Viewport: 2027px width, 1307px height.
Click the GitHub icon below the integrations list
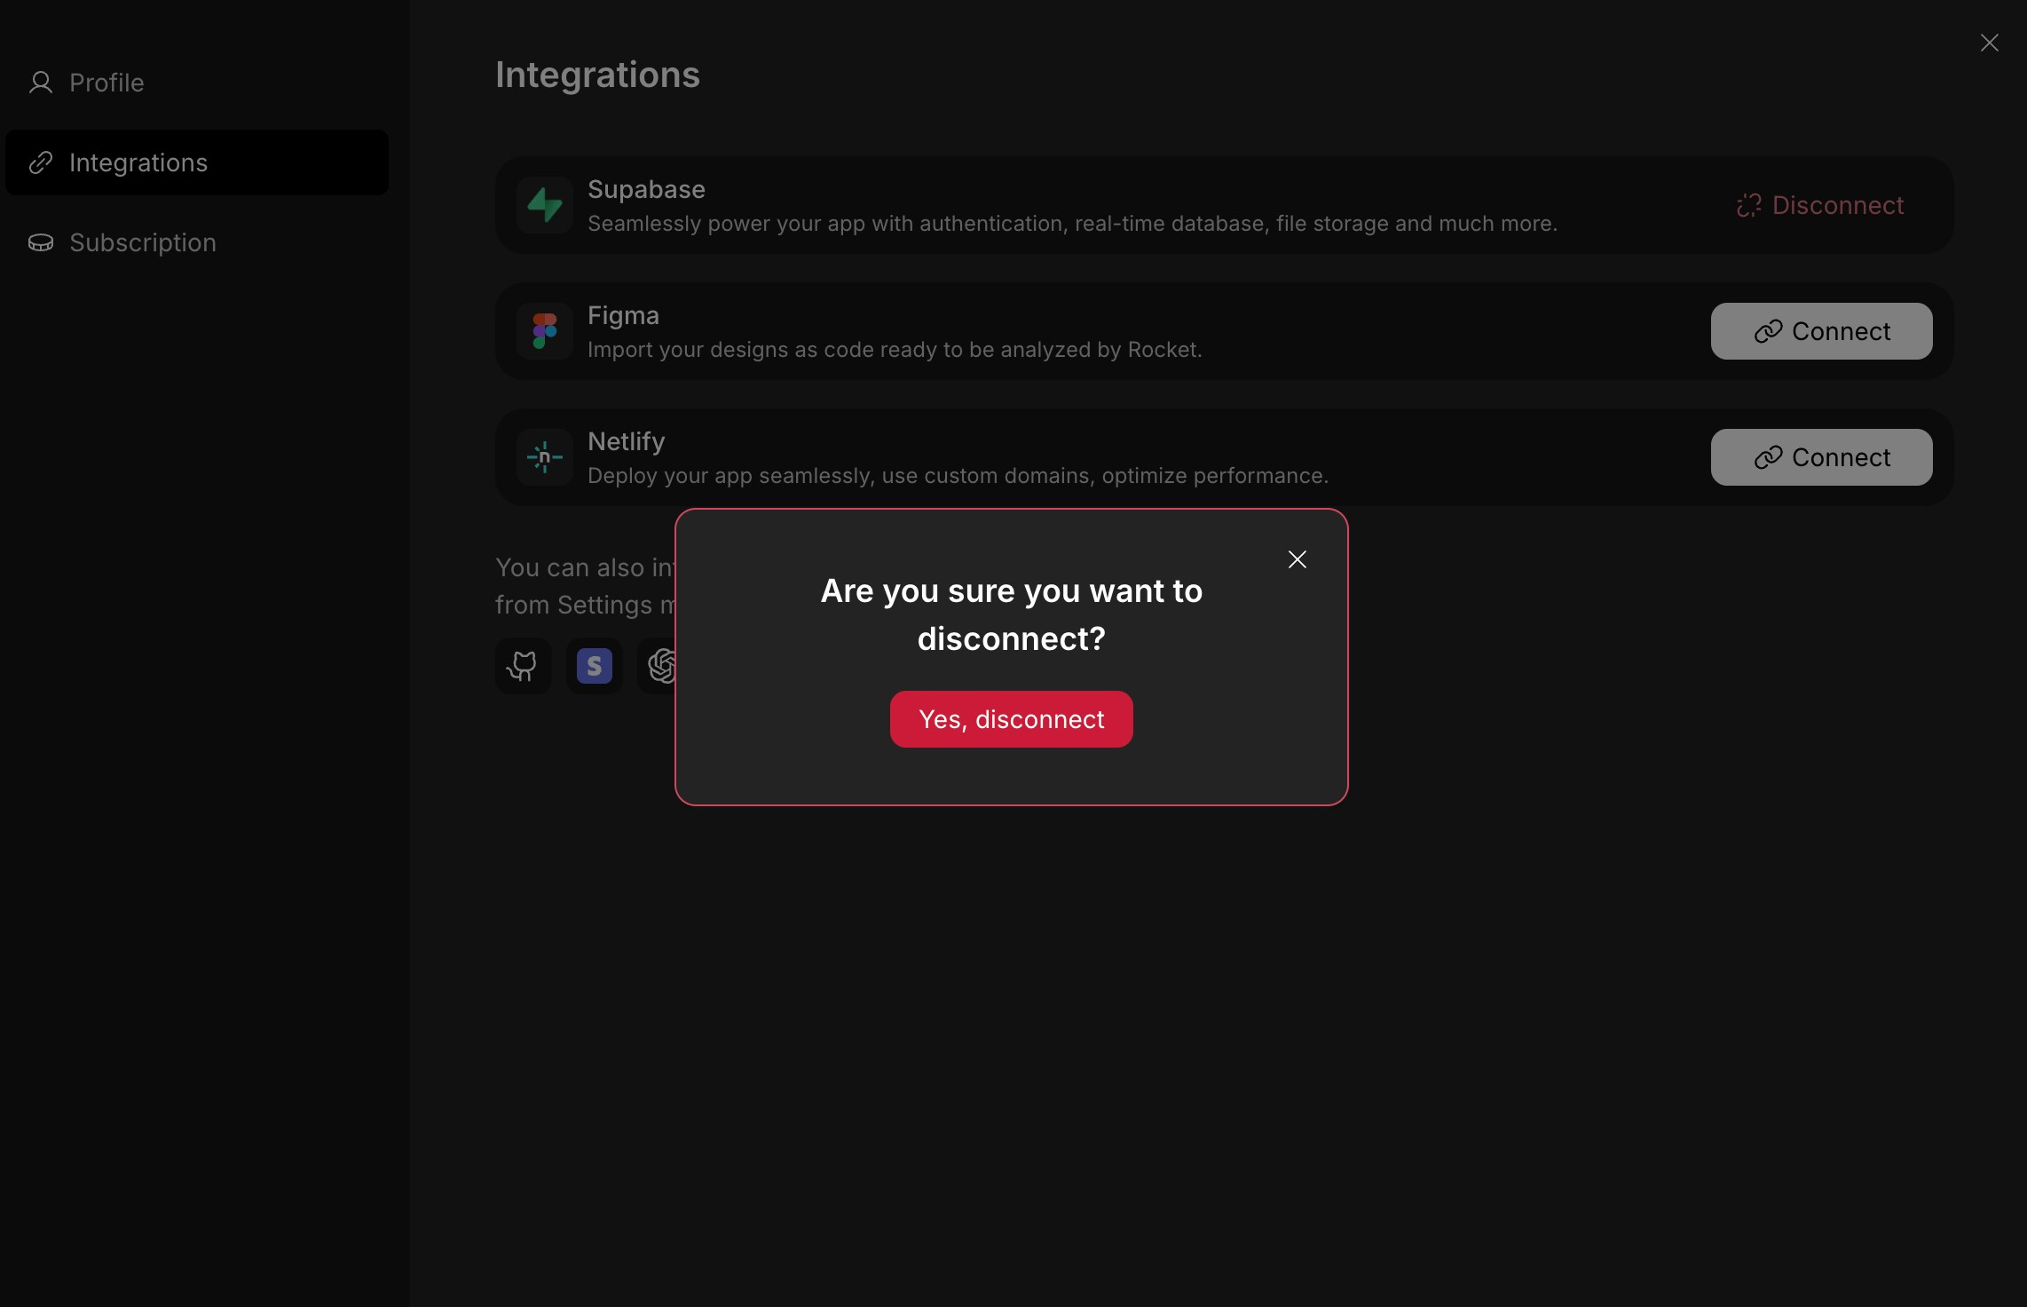pyautogui.click(x=523, y=666)
